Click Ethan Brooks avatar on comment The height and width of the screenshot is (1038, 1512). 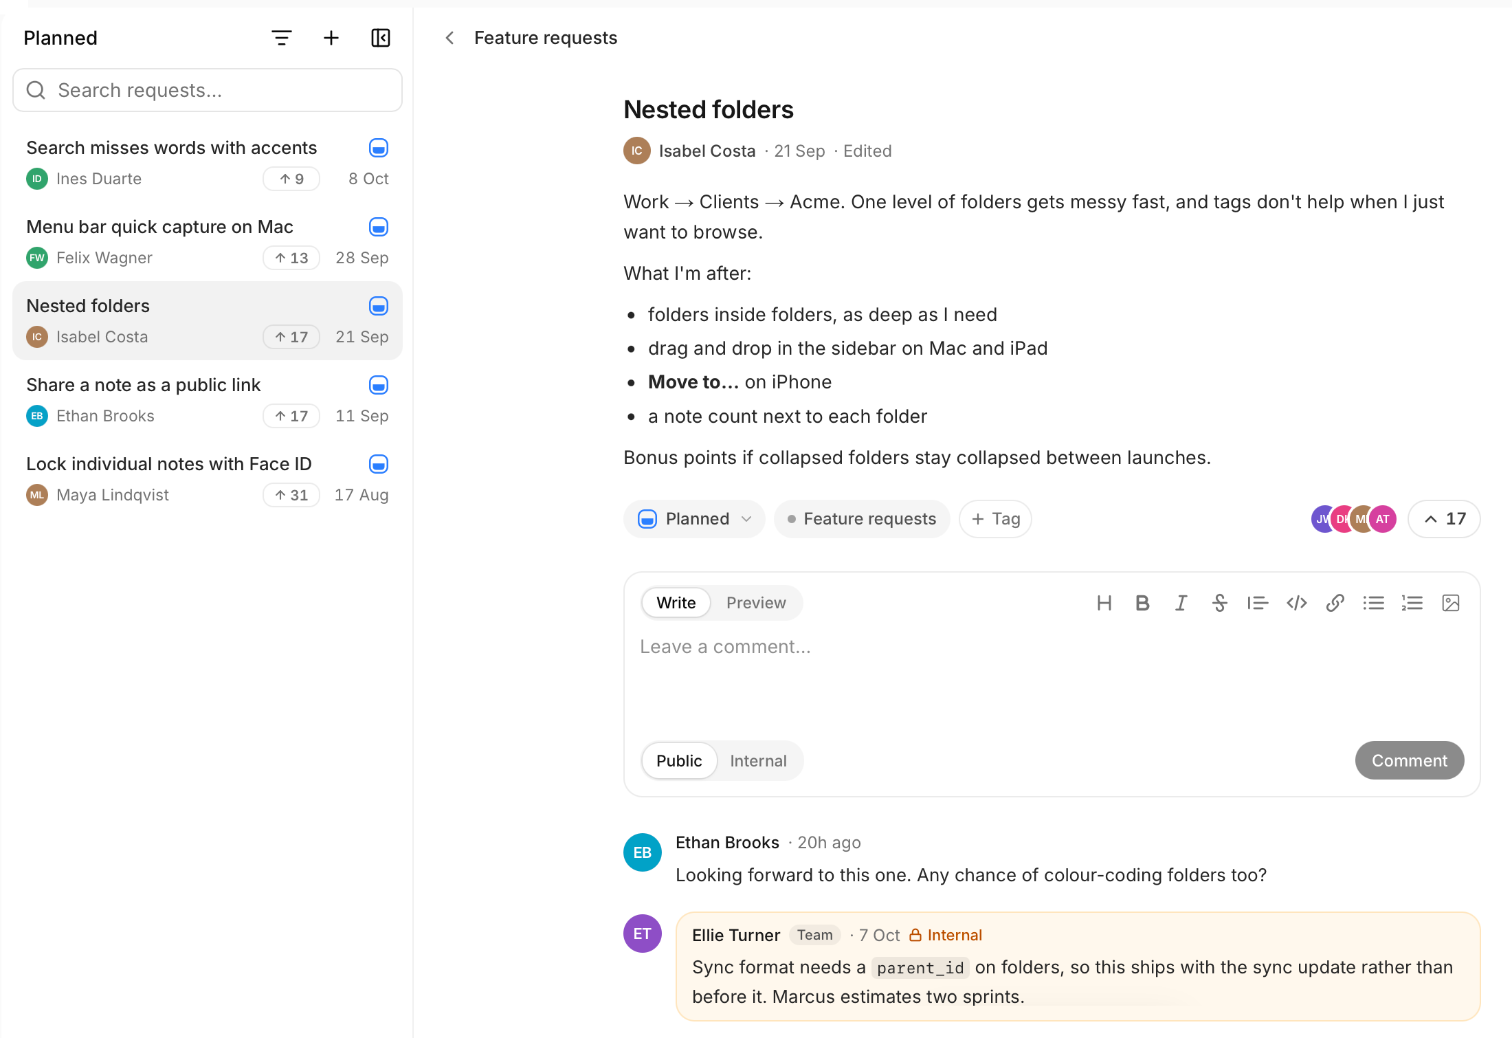pyautogui.click(x=643, y=852)
